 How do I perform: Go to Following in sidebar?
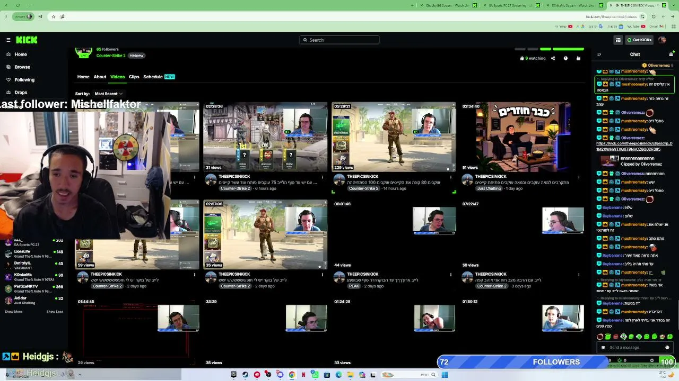[24, 80]
